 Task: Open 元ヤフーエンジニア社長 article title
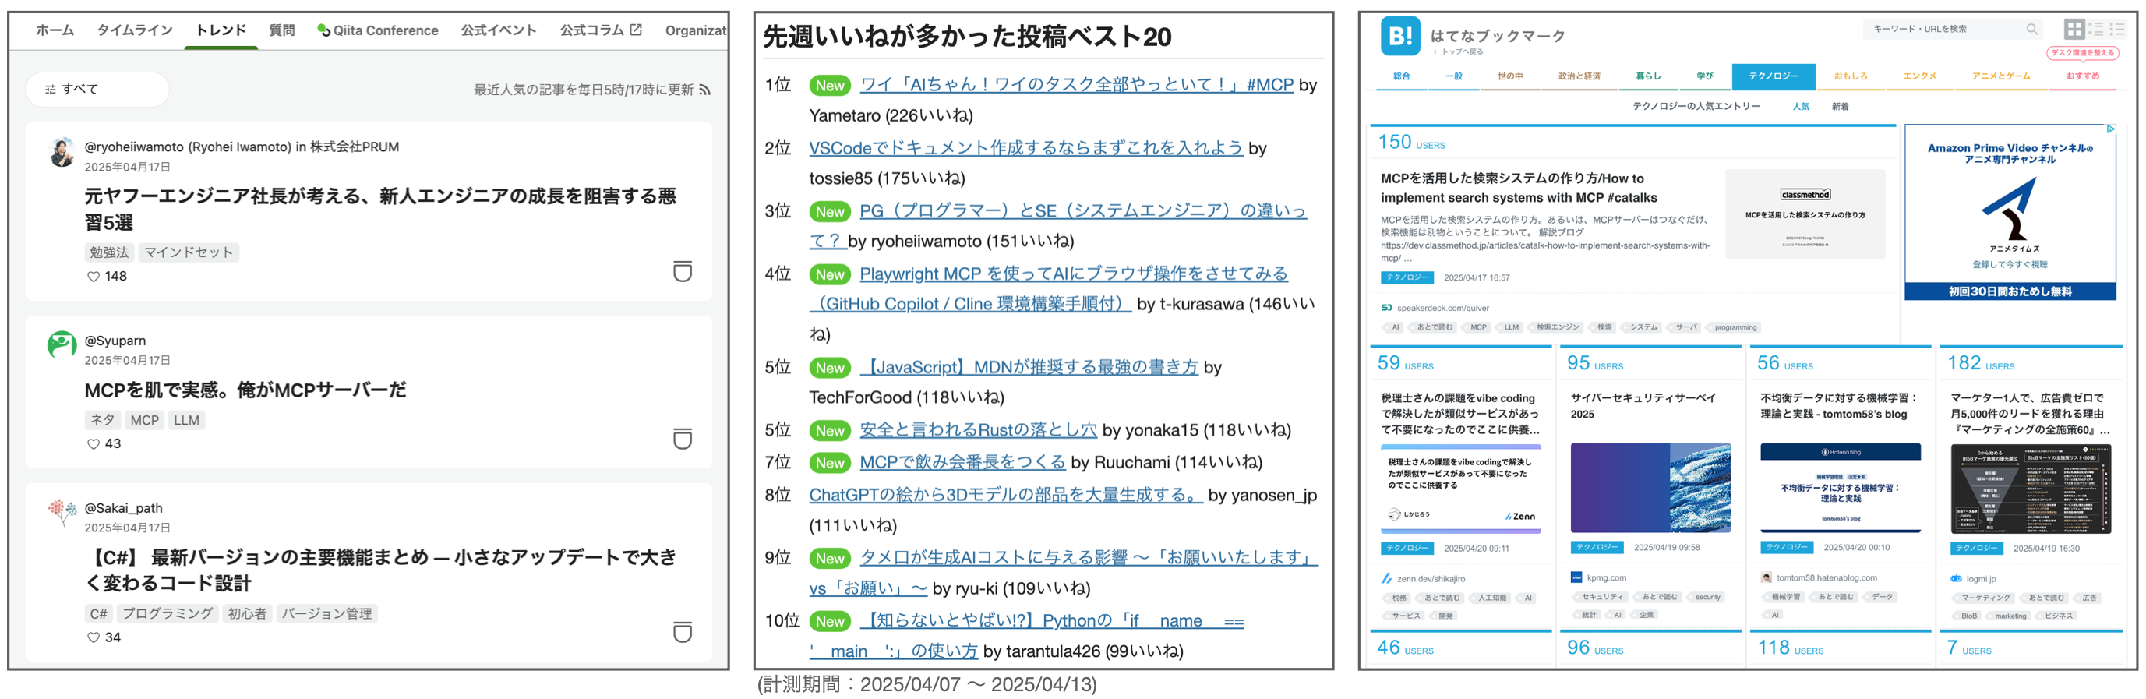click(380, 209)
